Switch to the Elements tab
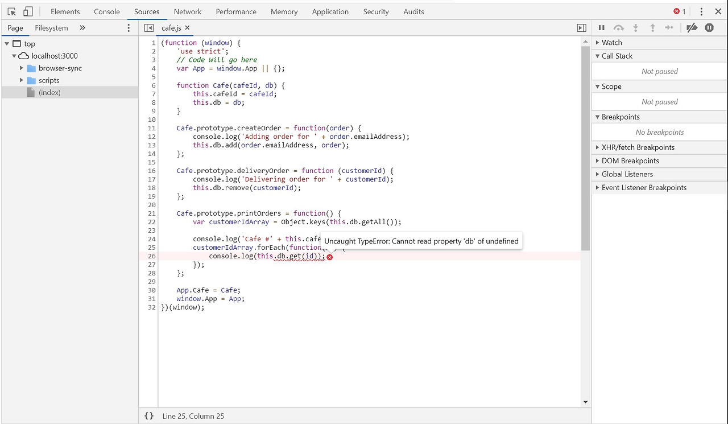Image resolution: width=728 pixels, height=424 pixels. [x=65, y=11]
